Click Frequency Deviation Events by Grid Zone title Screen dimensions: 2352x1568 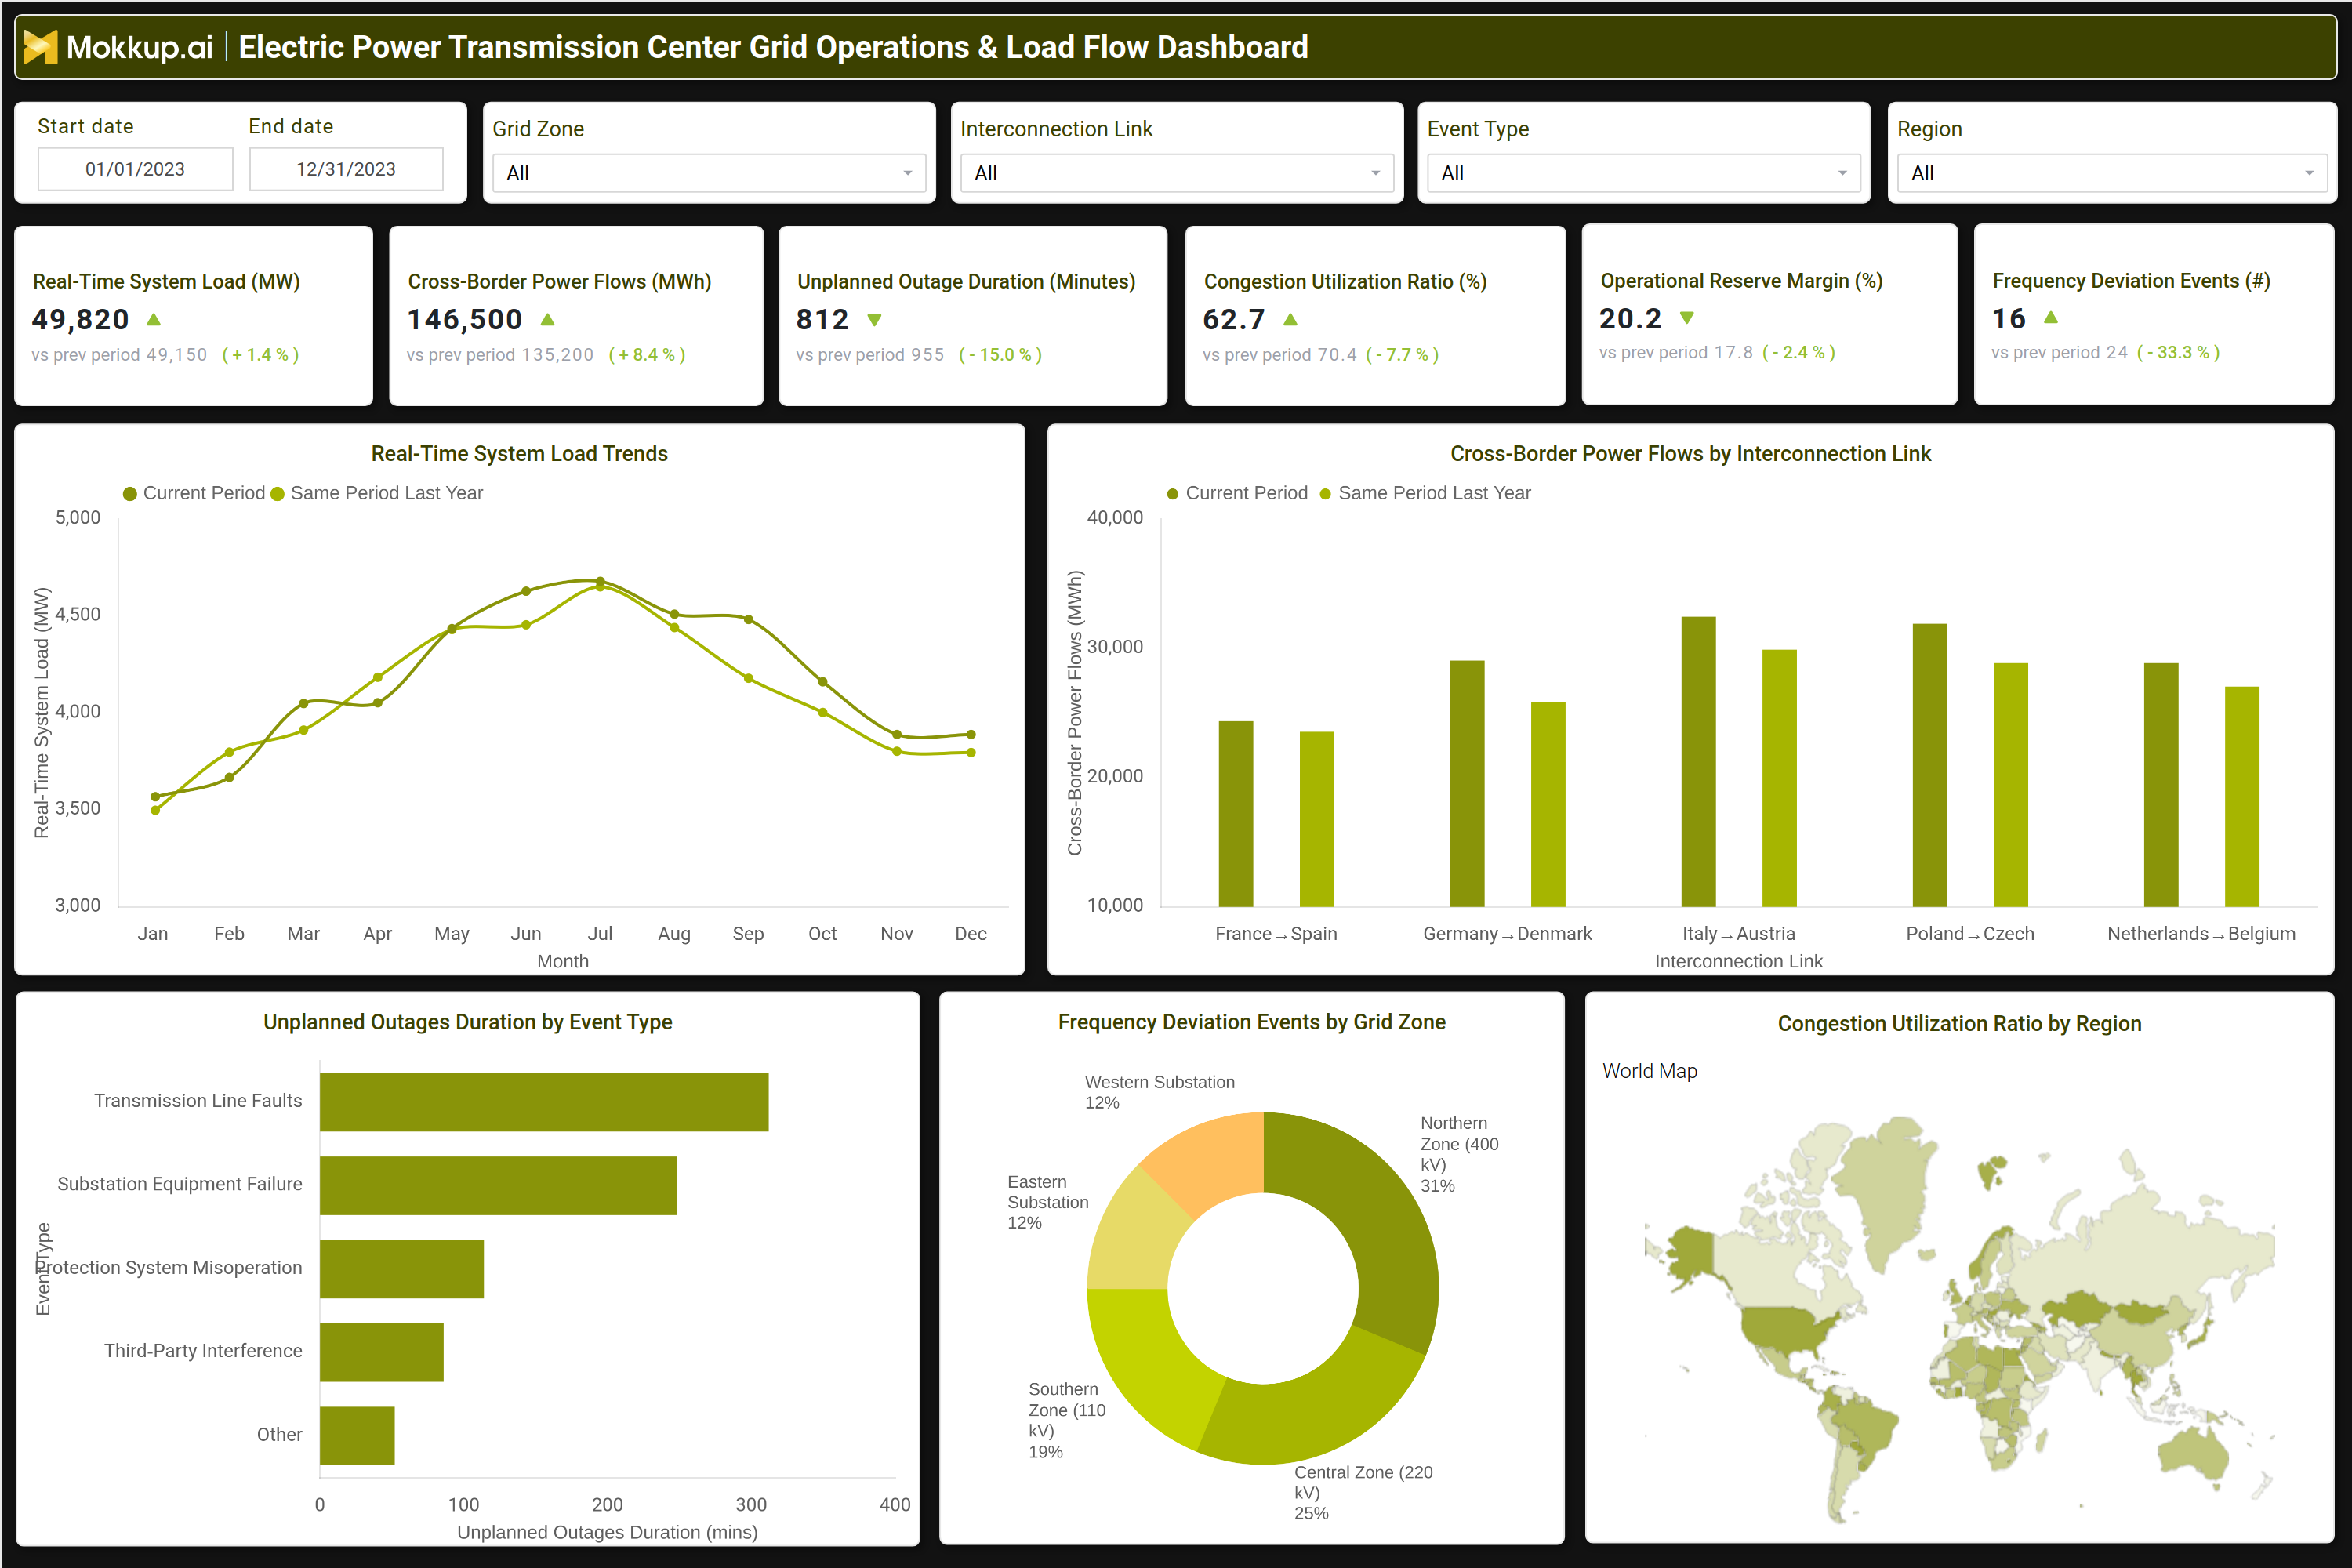click(1252, 1022)
